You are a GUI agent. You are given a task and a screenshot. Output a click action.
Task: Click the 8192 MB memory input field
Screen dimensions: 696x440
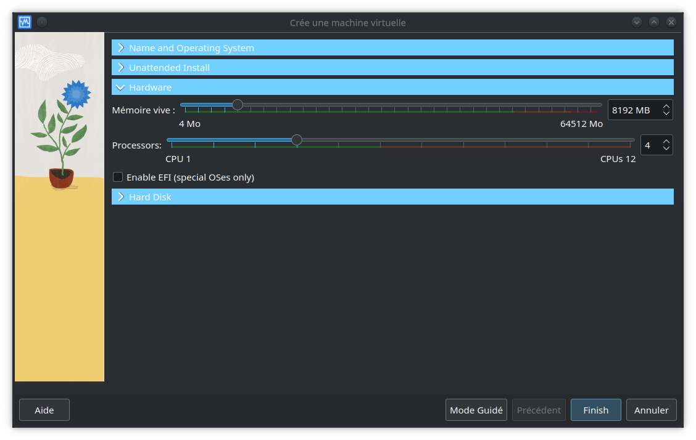click(632, 110)
